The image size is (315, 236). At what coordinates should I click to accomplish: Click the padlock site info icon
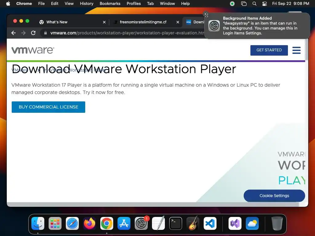pyautogui.click(x=46, y=33)
